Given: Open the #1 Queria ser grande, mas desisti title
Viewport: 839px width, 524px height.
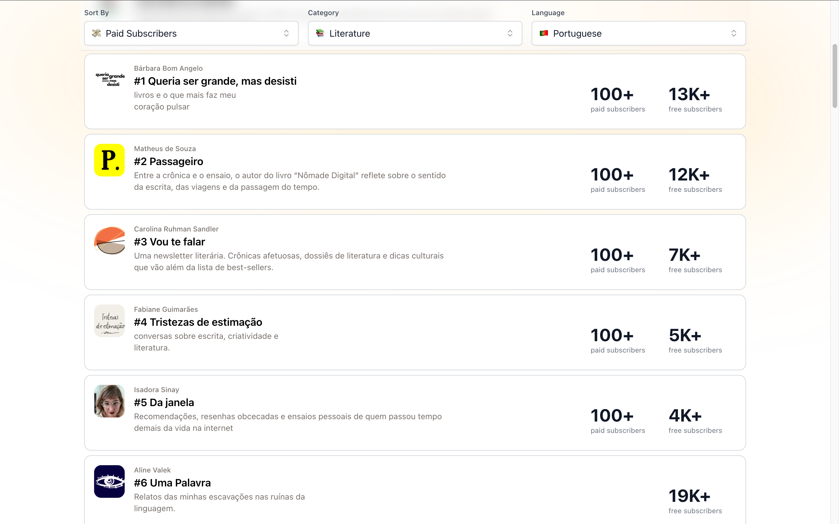Looking at the screenshot, I should point(215,81).
